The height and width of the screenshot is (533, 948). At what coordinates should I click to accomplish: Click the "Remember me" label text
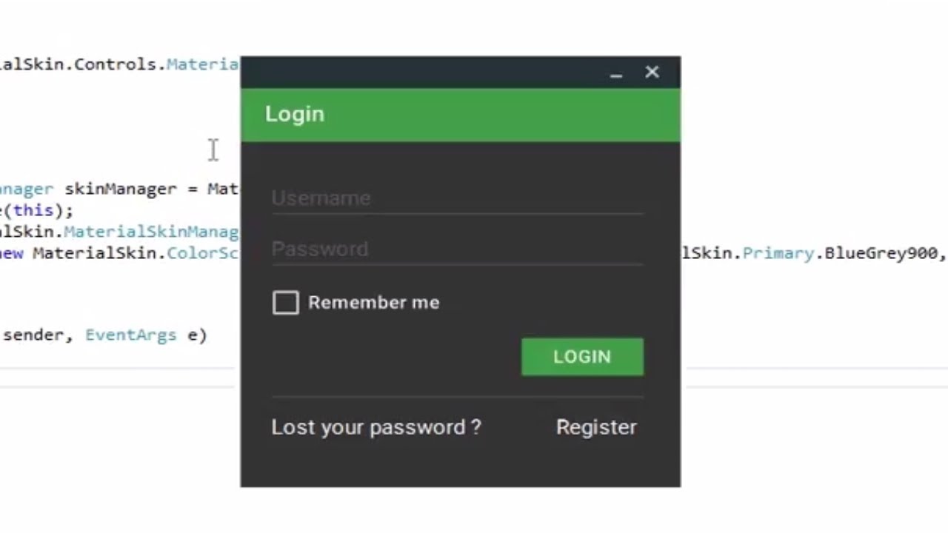click(x=374, y=303)
